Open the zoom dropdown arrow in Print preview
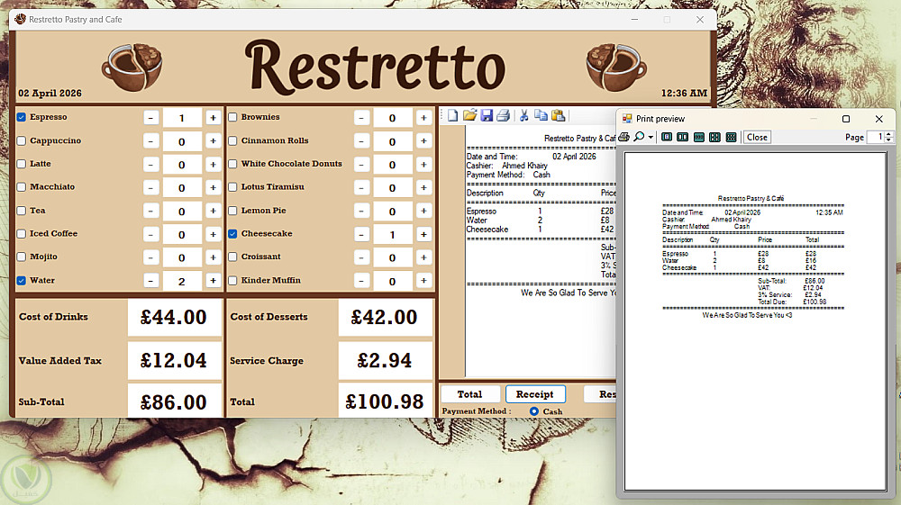901x505 pixels. pyautogui.click(x=651, y=137)
